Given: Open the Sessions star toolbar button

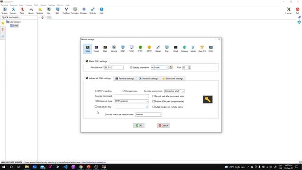Looking at the screenshot, I should pyautogui.click(x=40, y=10).
